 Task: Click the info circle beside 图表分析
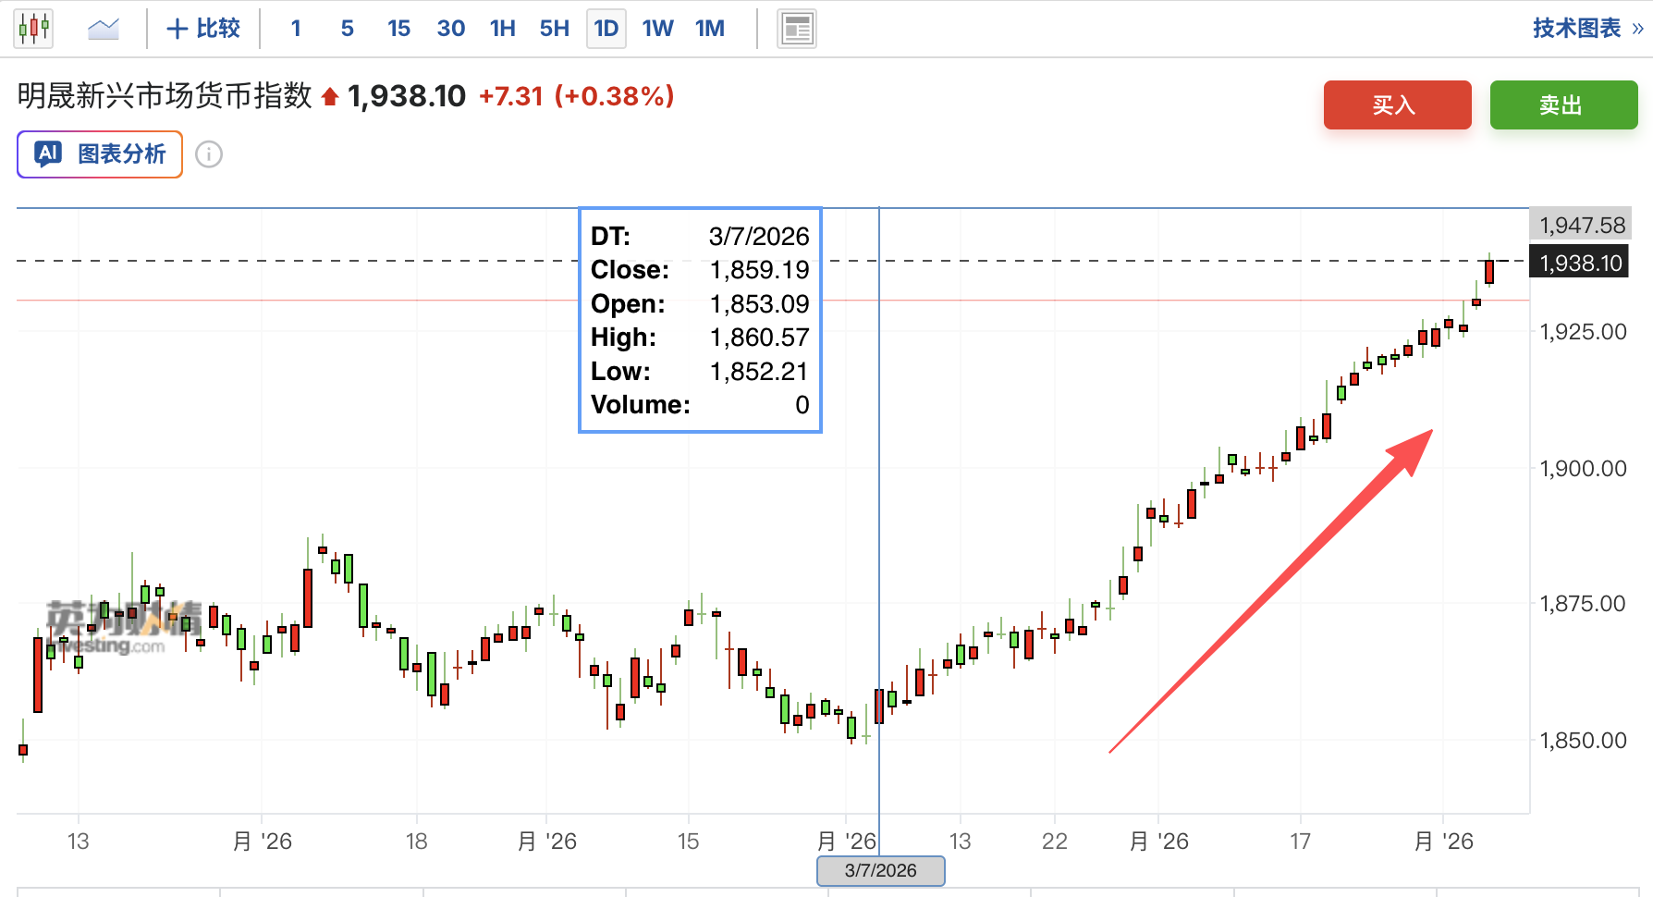tap(210, 154)
